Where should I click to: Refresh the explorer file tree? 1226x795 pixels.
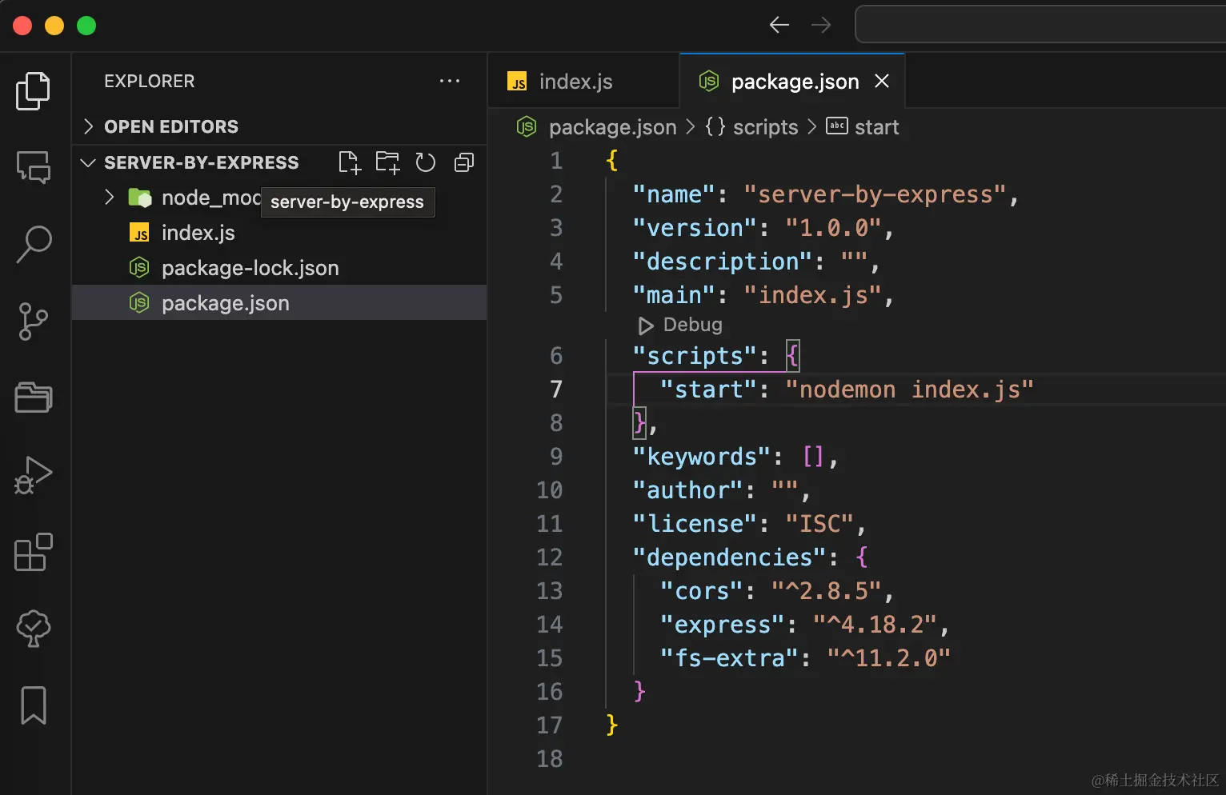426,162
